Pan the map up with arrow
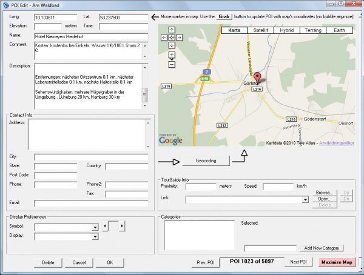The image size is (364, 275). point(172,30)
